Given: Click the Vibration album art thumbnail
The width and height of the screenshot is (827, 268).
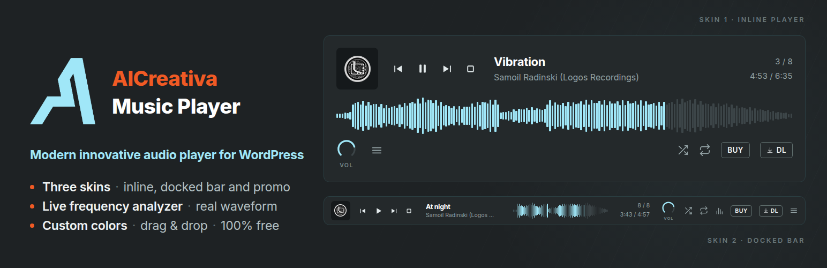Looking at the screenshot, I should pyautogui.click(x=357, y=69).
